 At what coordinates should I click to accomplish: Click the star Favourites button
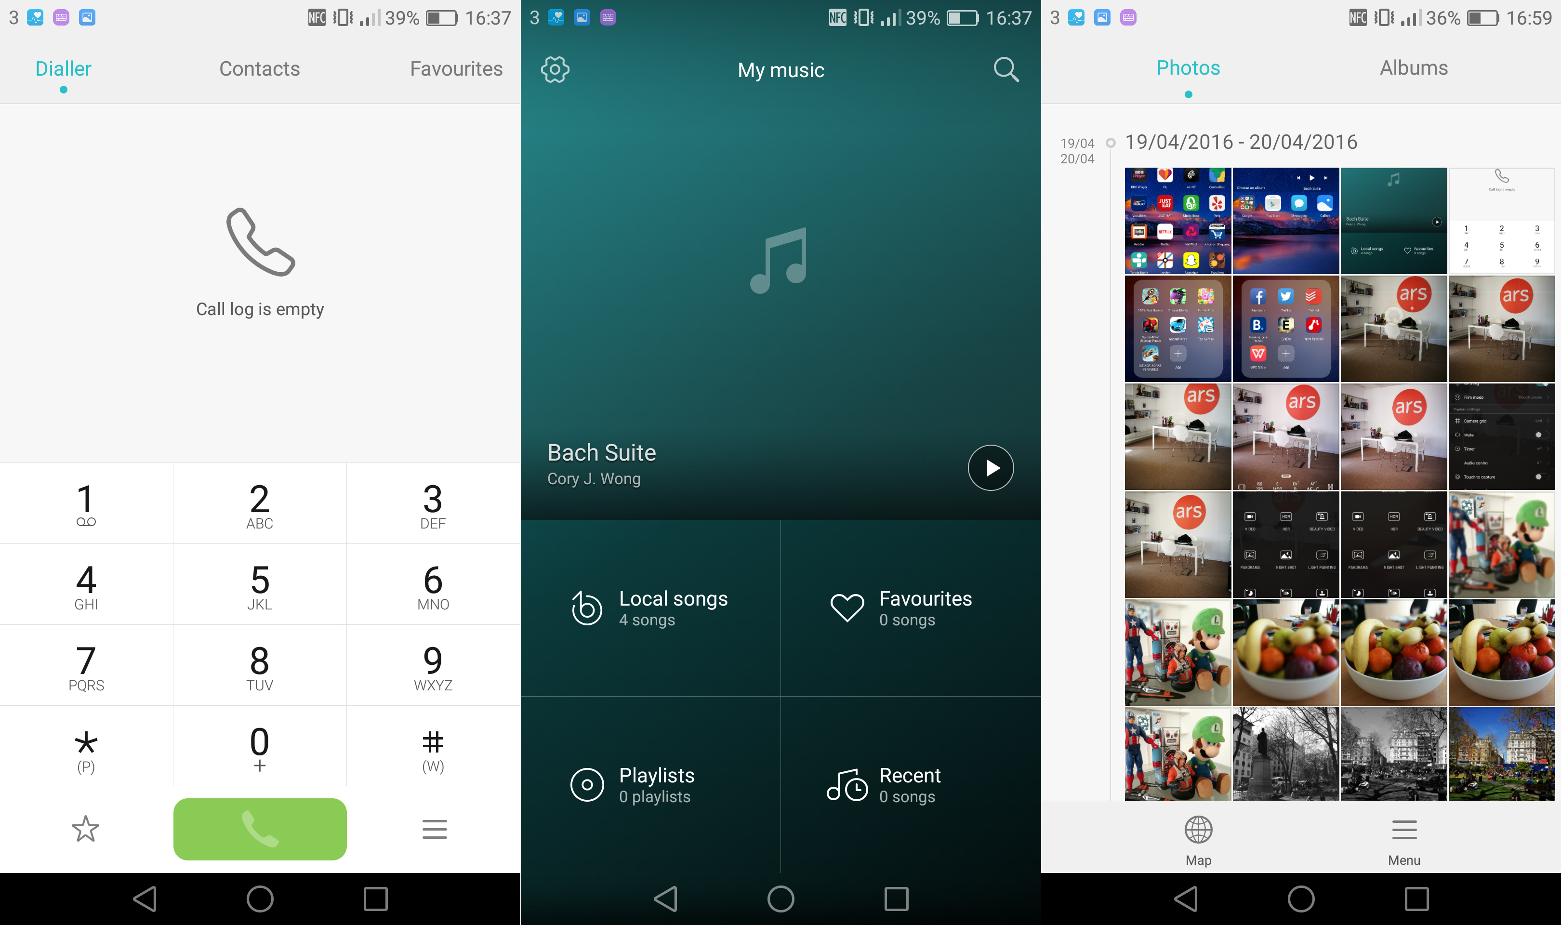point(86,829)
